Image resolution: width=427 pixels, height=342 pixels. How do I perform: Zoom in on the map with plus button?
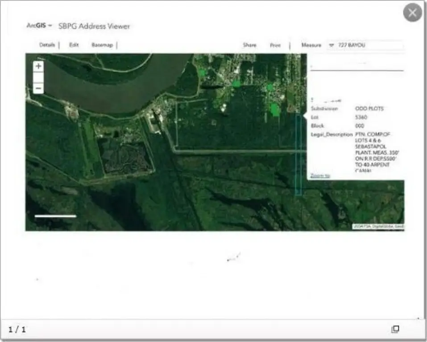coord(39,66)
